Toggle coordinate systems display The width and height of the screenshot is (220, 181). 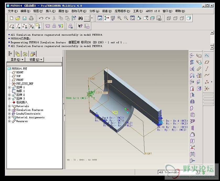point(31,26)
